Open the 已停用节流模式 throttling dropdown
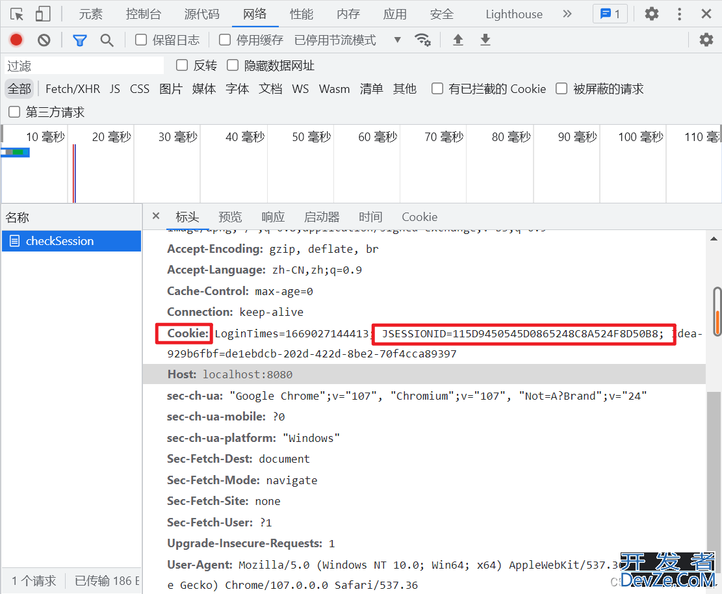722x594 pixels. [x=348, y=40]
